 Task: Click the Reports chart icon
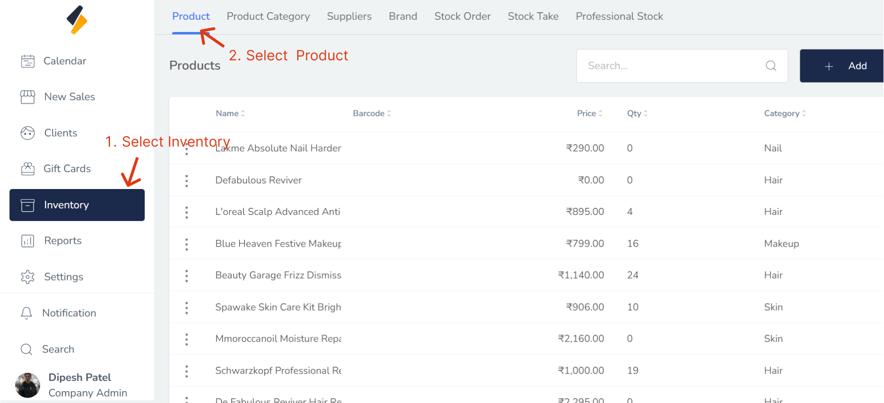click(x=28, y=241)
